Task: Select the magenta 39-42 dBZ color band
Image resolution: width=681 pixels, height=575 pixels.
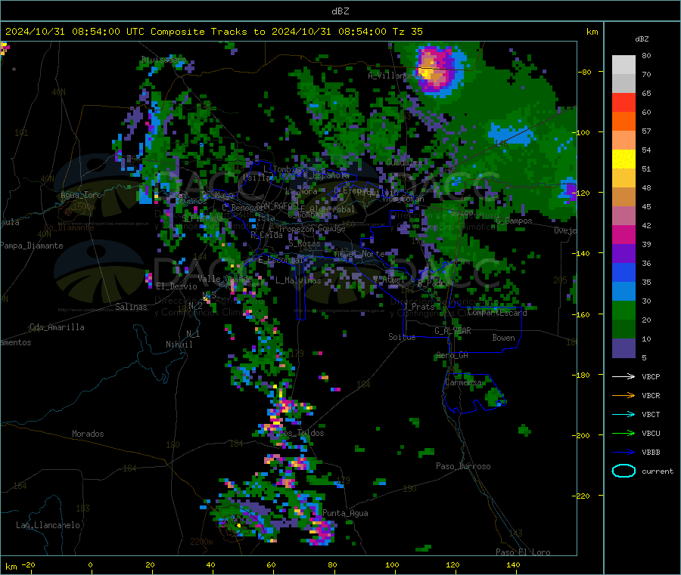Action: click(623, 234)
